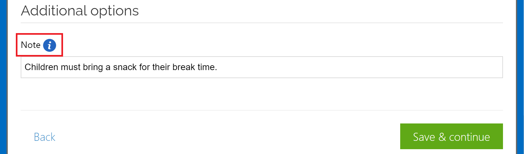Image resolution: width=524 pixels, height=154 pixels.
Task: Click the "options" word in section heading
Action: 115,11
